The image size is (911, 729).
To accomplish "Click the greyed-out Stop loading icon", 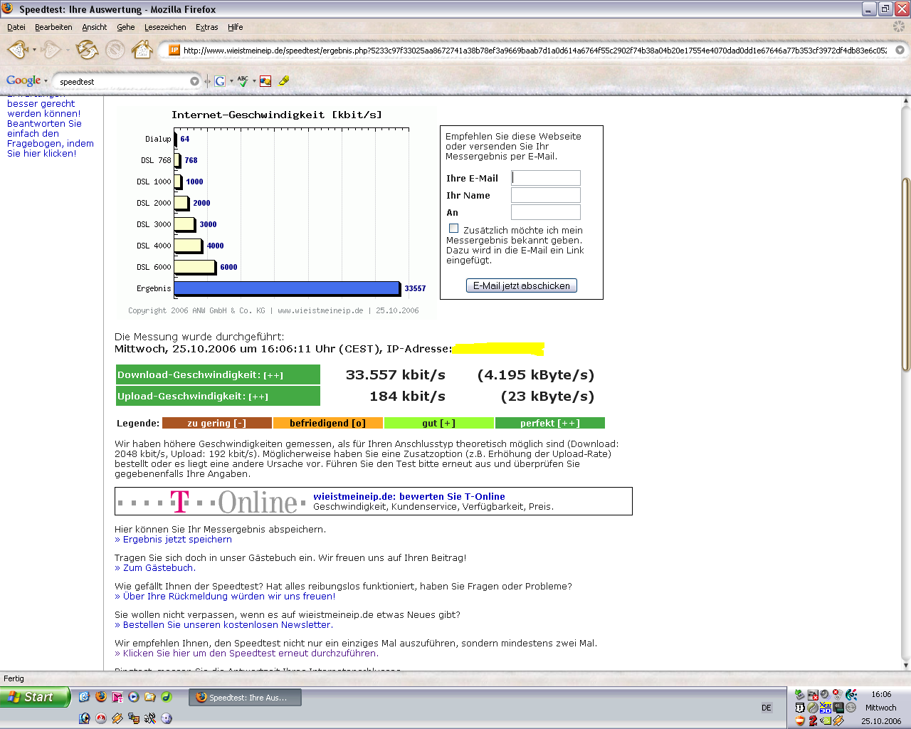I will 115,50.
